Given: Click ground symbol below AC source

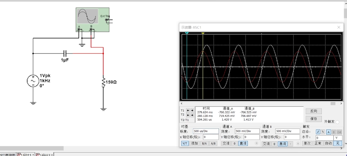Looking at the screenshot, I should point(33,103).
